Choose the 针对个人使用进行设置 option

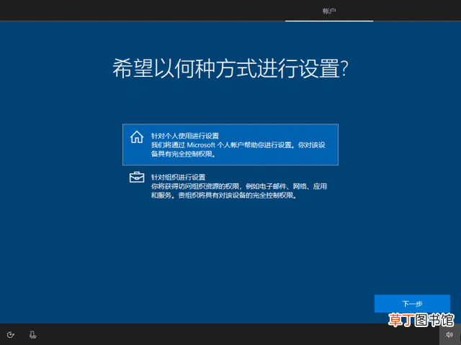(x=230, y=144)
